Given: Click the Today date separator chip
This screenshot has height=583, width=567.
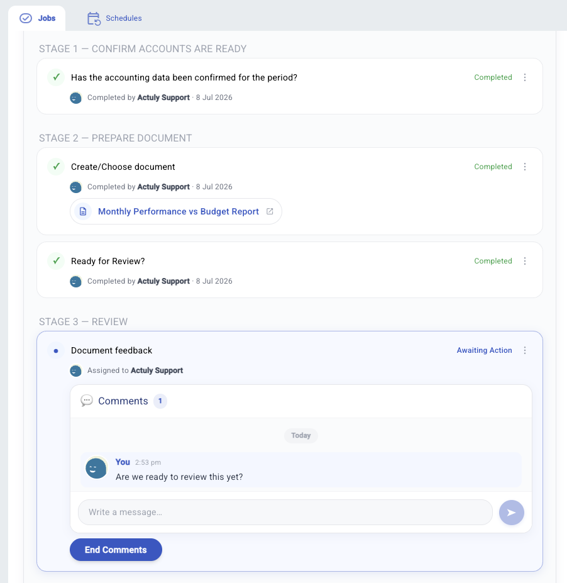Looking at the screenshot, I should point(301,435).
